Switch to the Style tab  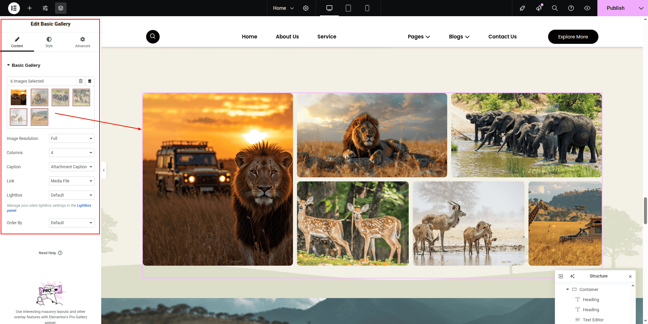(49, 42)
